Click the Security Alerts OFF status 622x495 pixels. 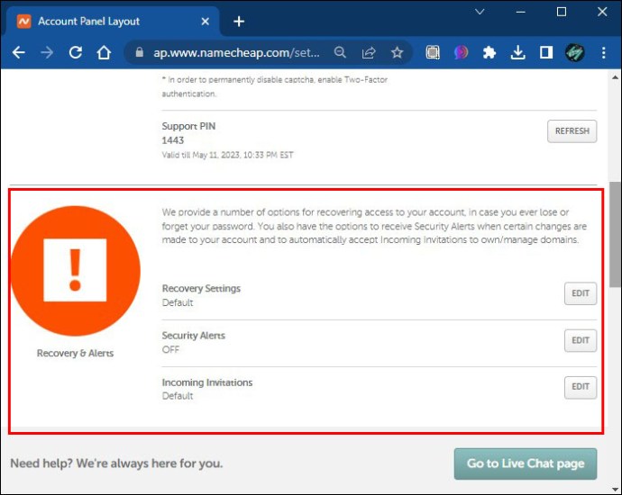[x=170, y=350]
